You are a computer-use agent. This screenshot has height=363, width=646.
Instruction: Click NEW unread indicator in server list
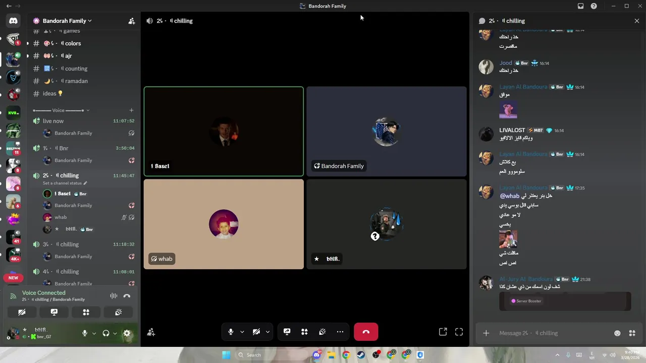[13, 278]
